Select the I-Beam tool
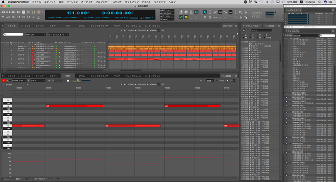 pos(210,12)
